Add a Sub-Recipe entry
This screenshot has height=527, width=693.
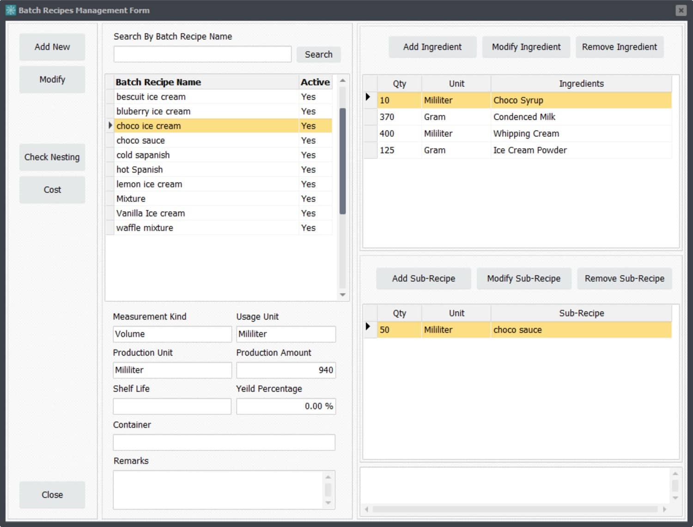pos(423,278)
